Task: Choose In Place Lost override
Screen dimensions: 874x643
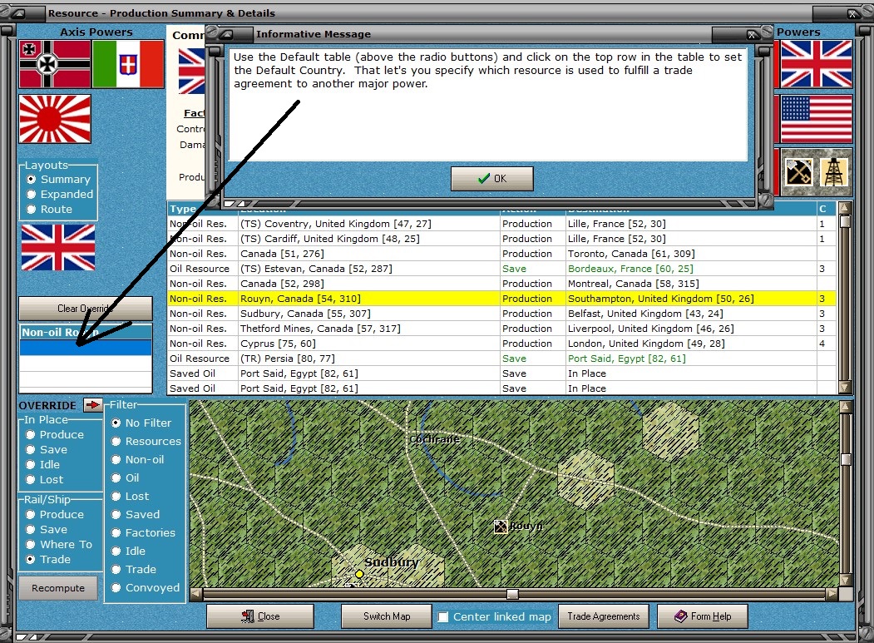Action: tap(30, 480)
